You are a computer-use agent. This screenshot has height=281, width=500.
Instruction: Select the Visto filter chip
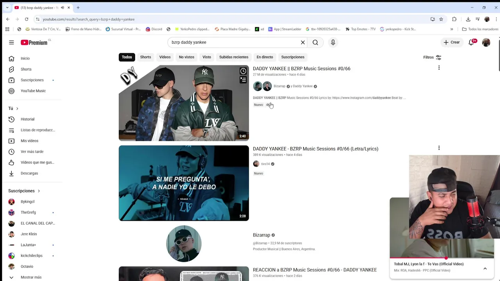tap(207, 57)
